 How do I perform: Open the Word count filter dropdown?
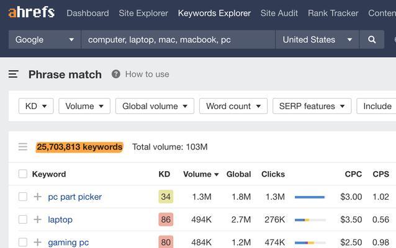pos(233,106)
